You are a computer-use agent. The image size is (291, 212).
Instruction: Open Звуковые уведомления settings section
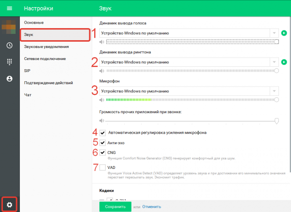click(x=47, y=46)
